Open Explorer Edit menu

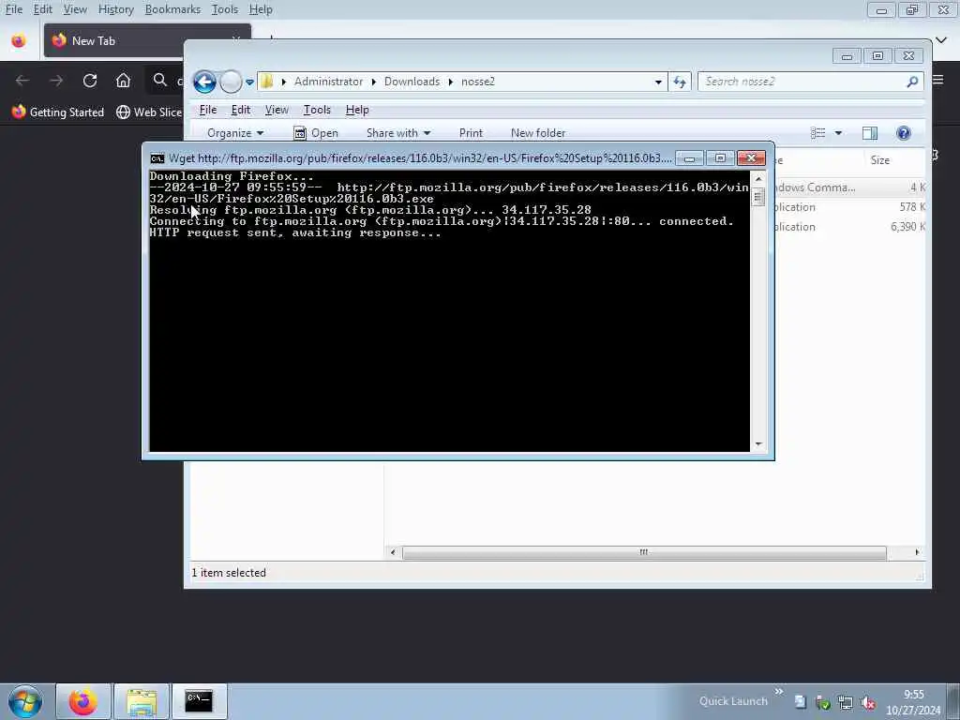[241, 110]
